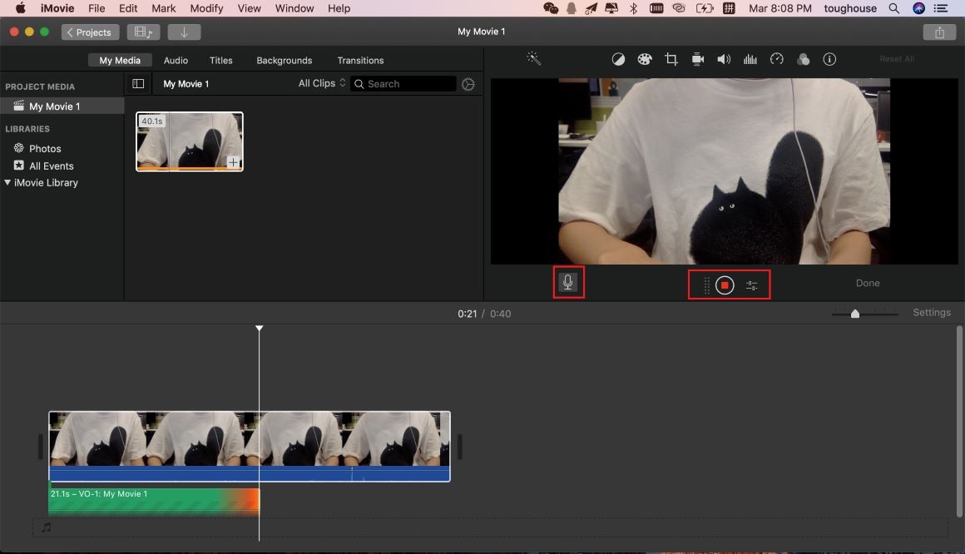This screenshot has width=965, height=554.
Task: Open the All Clips filter dropdown
Action: (322, 83)
